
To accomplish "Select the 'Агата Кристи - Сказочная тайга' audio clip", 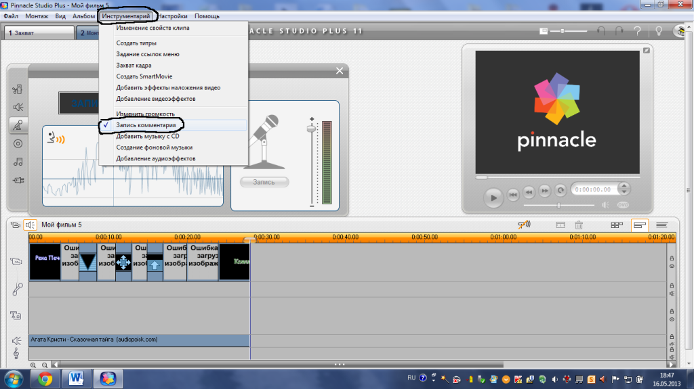I will (x=140, y=340).
